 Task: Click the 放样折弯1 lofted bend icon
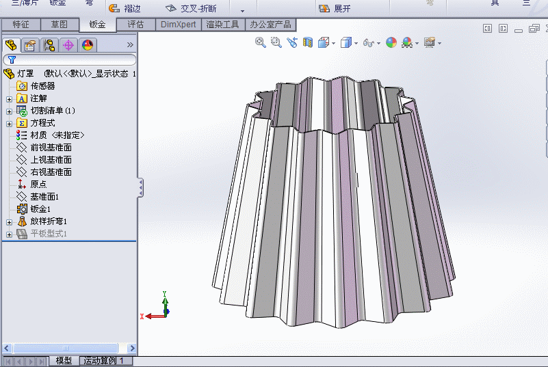pos(22,221)
